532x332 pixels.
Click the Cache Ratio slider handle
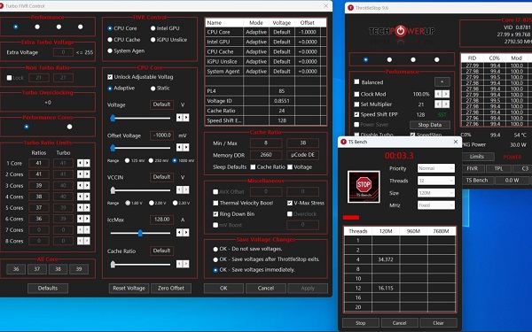coord(113,265)
